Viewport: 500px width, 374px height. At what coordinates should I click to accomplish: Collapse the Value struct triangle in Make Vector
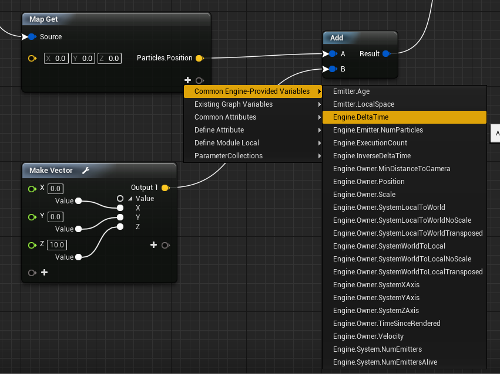point(130,199)
